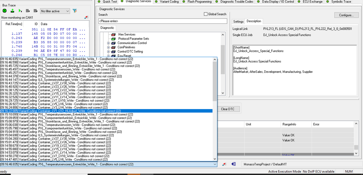Collapse the status message log dropdown arrow
This screenshot has width=363, height=175.
tap(215, 164)
